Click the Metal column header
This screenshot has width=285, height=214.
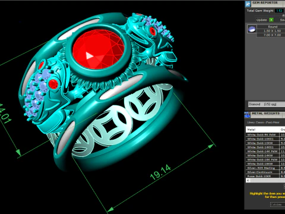[x=262, y=130]
